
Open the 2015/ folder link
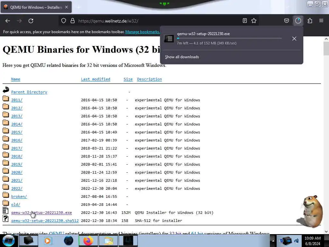click(x=17, y=132)
